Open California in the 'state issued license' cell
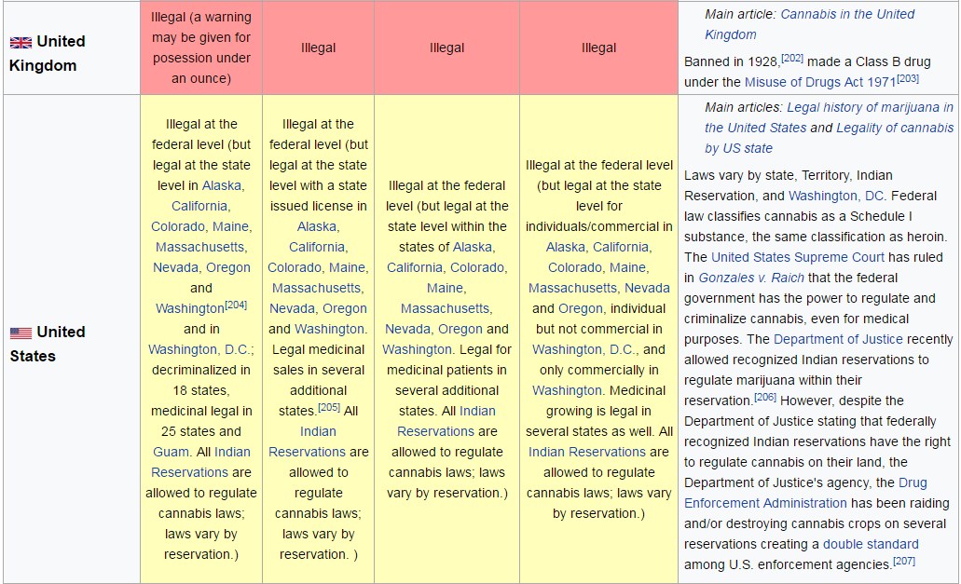 [x=317, y=248]
